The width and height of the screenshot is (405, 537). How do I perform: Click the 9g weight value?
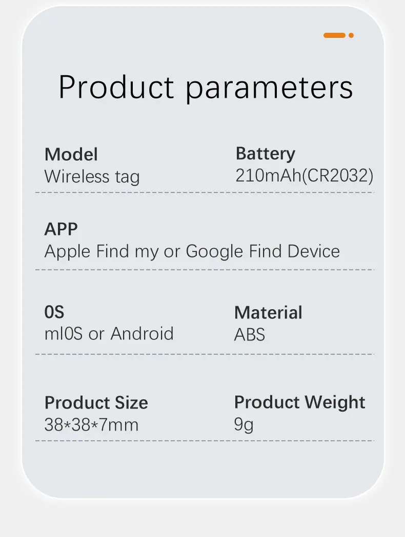pyautogui.click(x=244, y=425)
